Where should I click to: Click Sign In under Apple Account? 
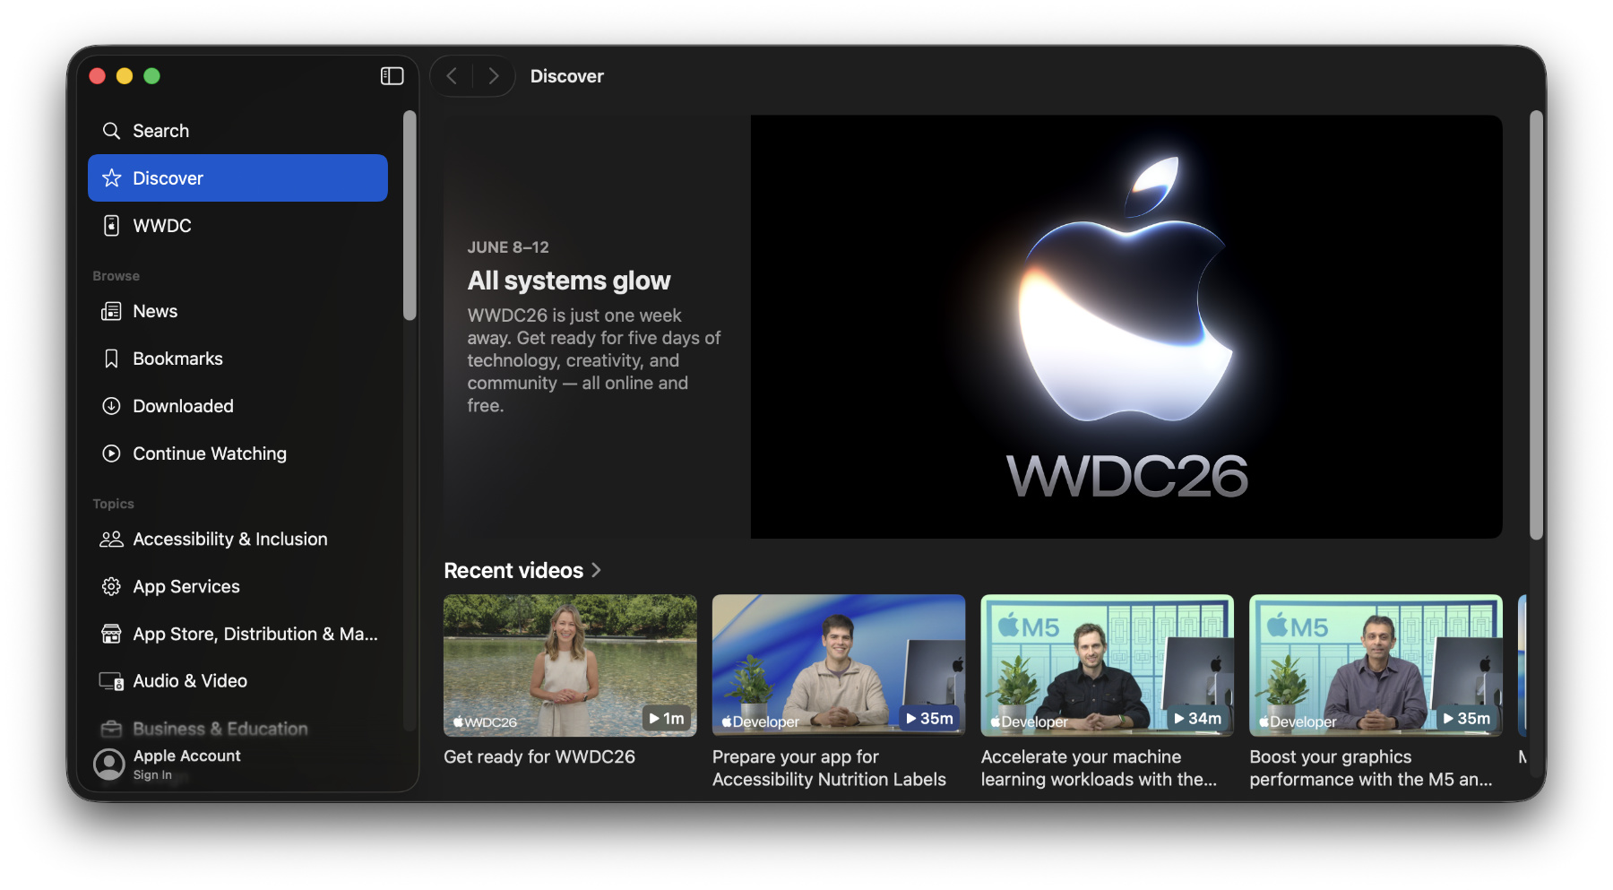[152, 775]
